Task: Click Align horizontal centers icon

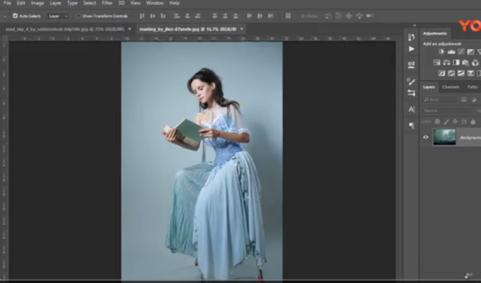Action: point(187,16)
